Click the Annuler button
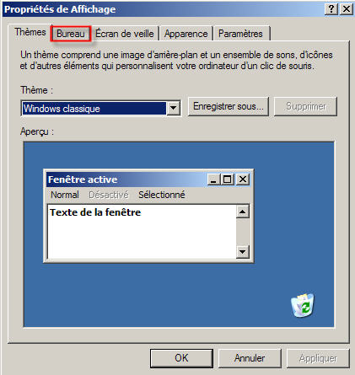This screenshot has height=375, width=355. pos(250,358)
